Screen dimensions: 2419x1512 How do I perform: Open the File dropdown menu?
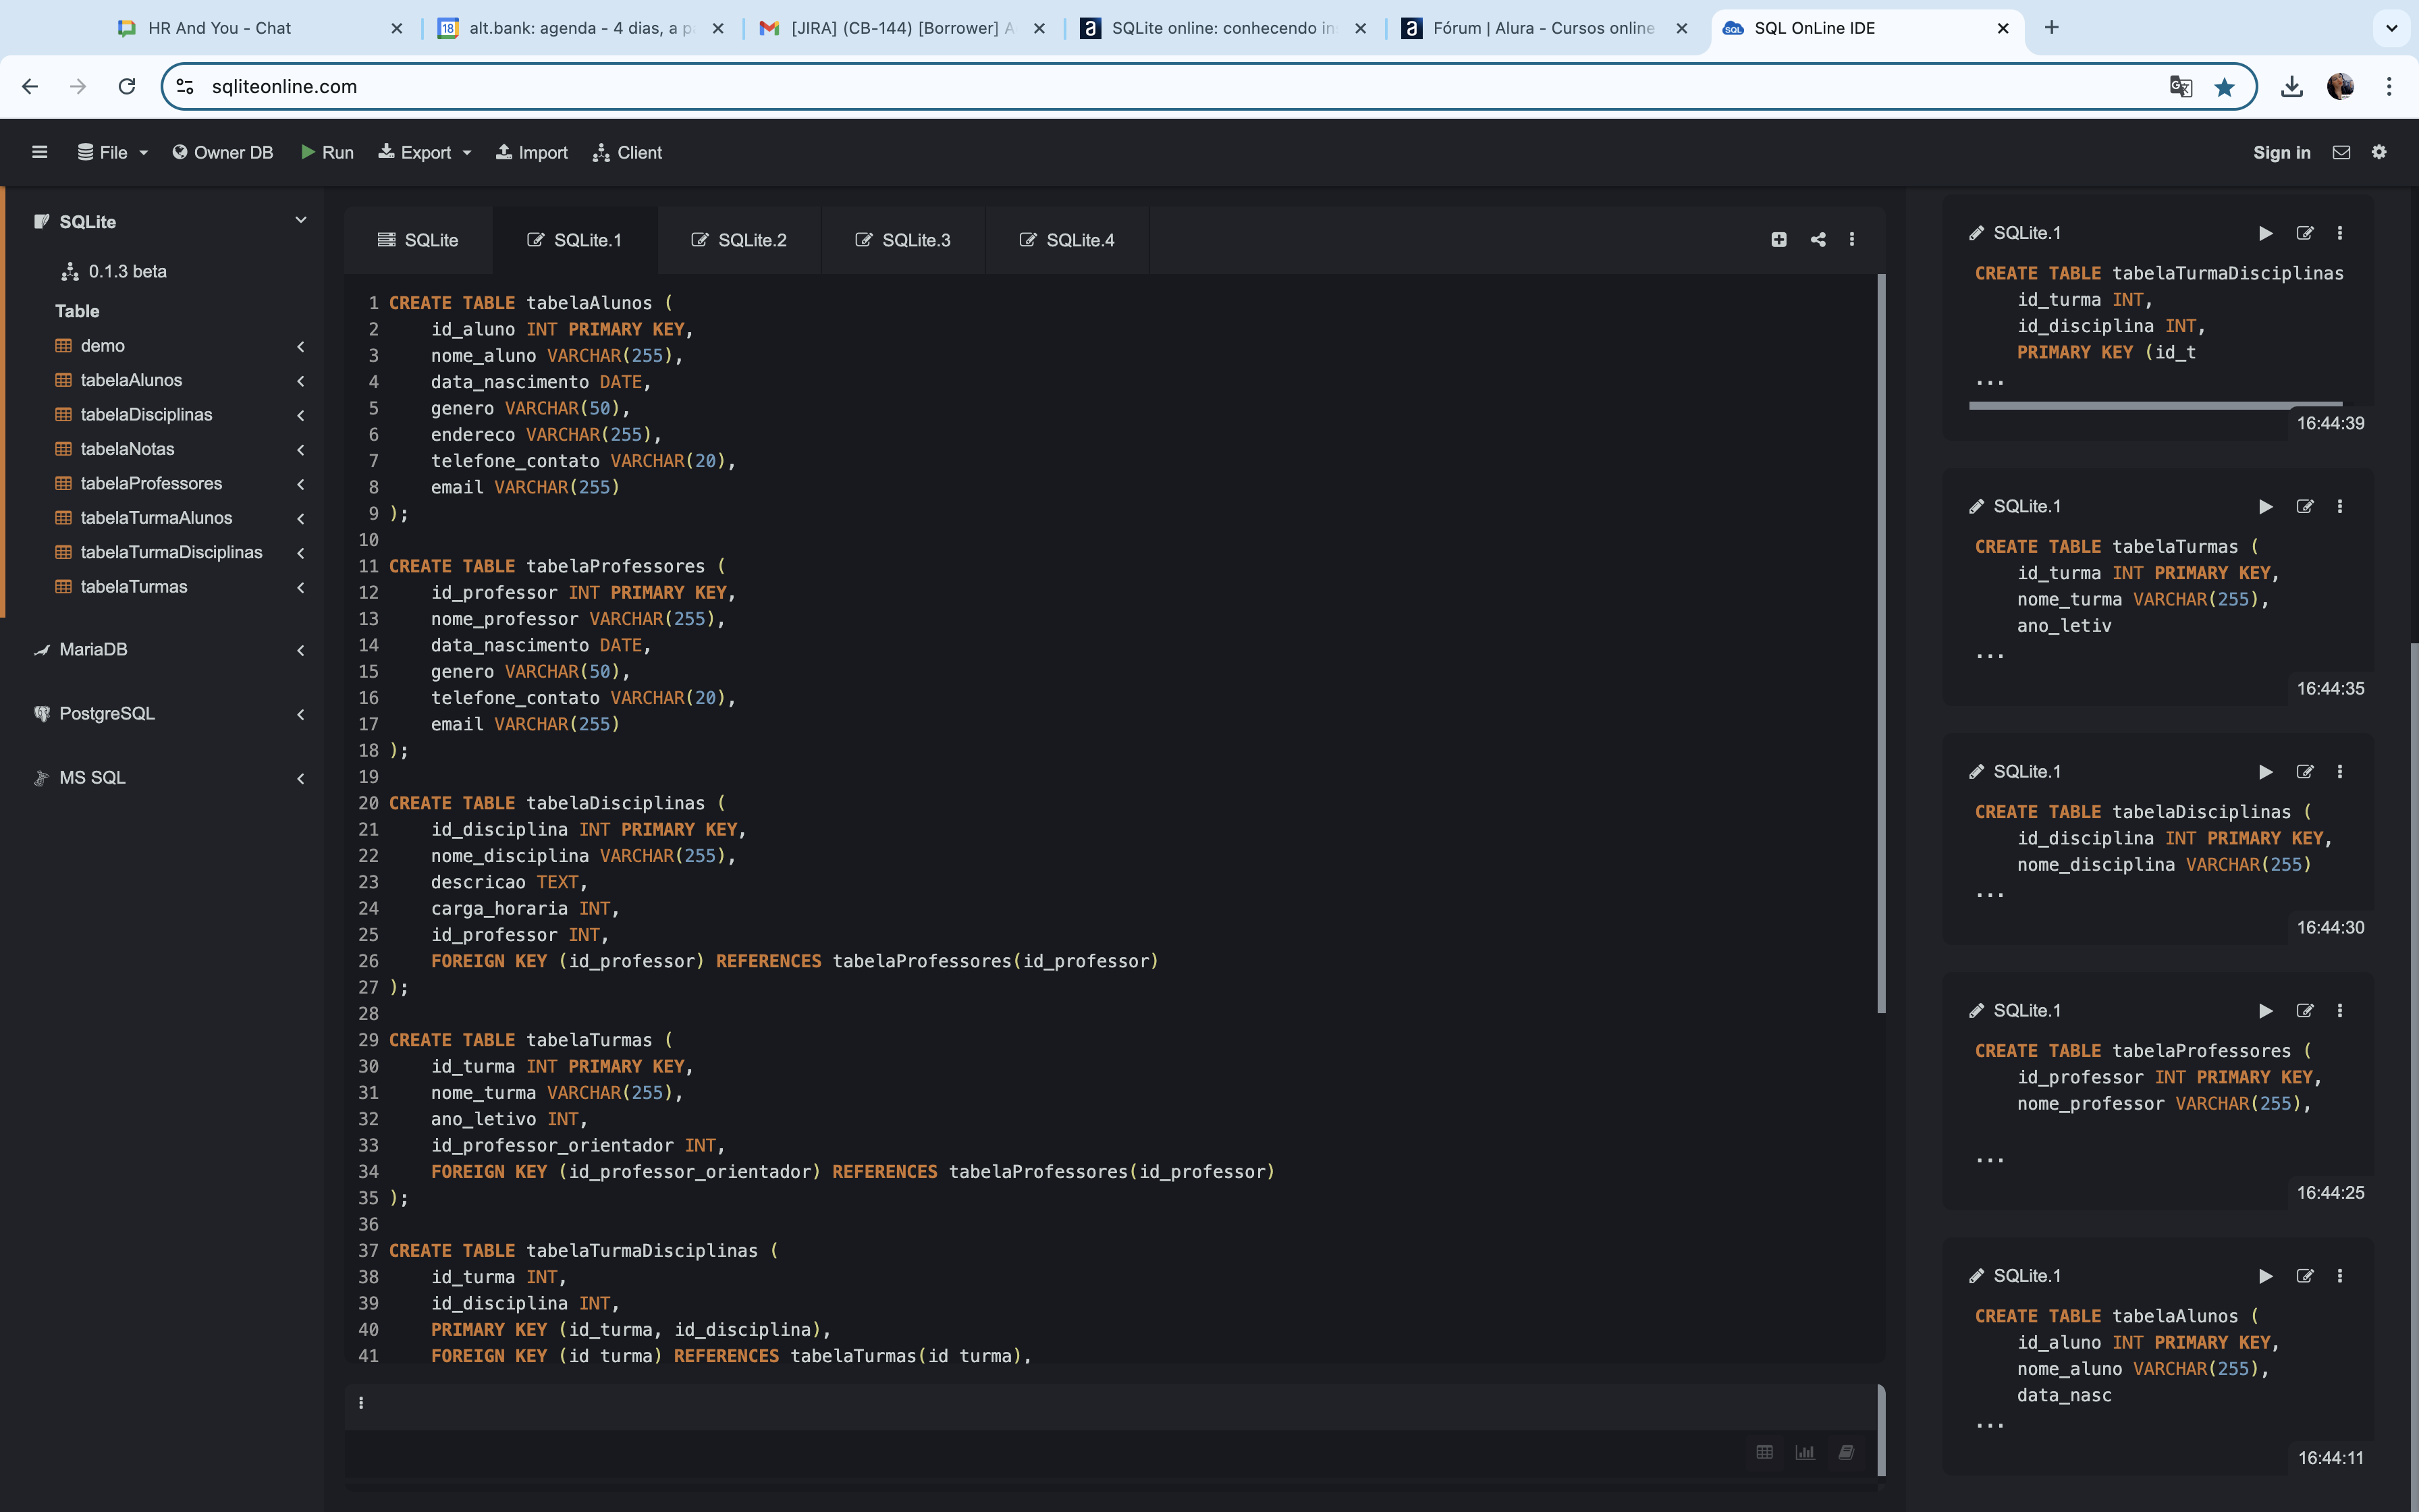113,152
